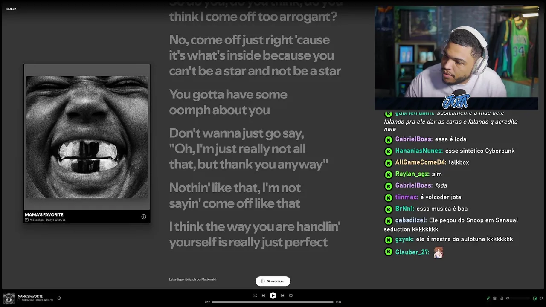This screenshot has width=546, height=307.
Task: Jump to lyric "No, come off just right"
Action: (x=255, y=55)
